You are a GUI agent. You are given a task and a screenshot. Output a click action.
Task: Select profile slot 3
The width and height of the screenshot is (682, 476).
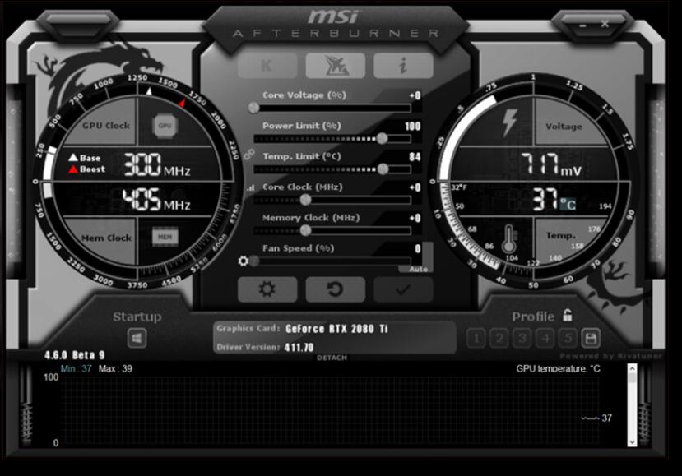pos(522,338)
